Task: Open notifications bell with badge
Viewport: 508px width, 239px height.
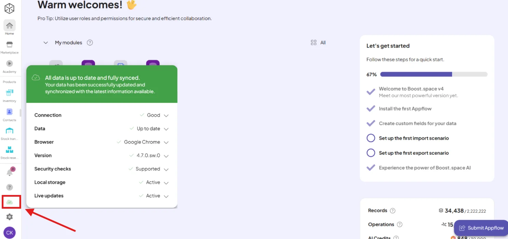Action: pos(10,172)
